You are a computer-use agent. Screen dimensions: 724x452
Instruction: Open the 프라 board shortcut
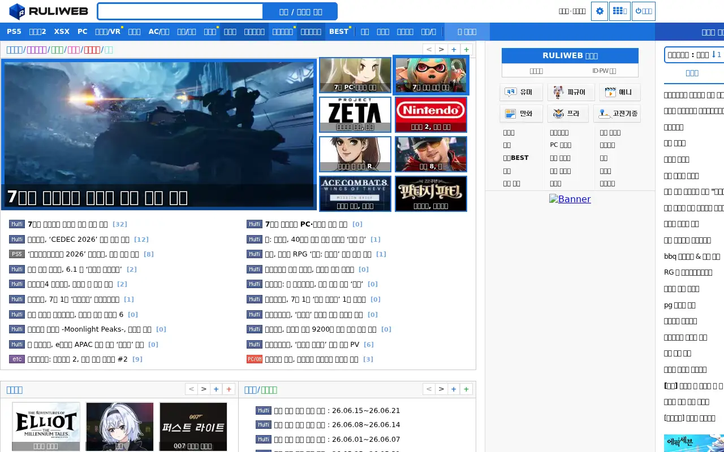click(x=567, y=114)
